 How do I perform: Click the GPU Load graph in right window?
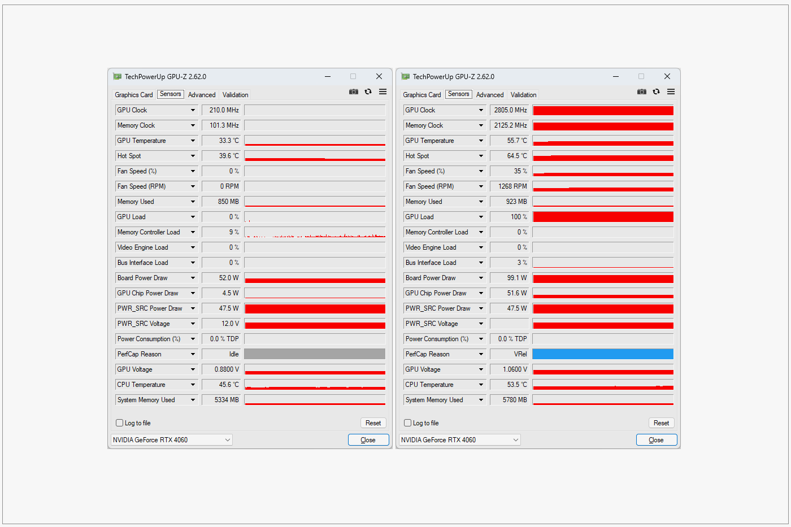click(x=603, y=217)
